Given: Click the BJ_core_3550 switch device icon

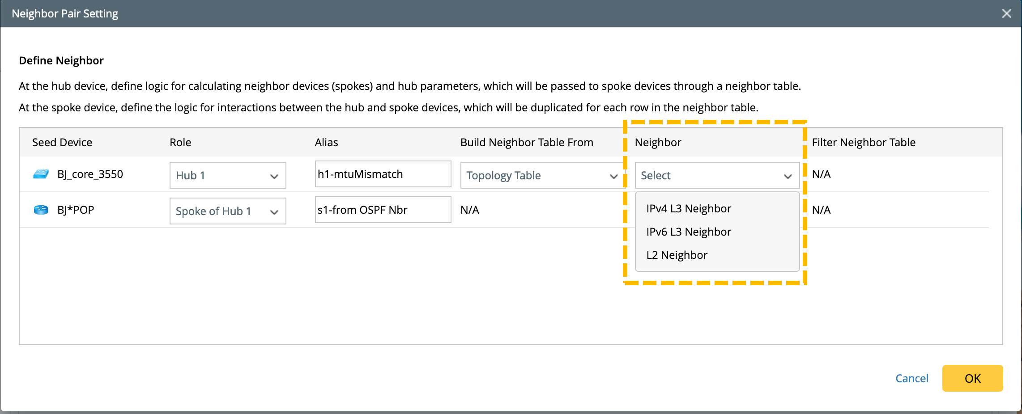Looking at the screenshot, I should (41, 174).
